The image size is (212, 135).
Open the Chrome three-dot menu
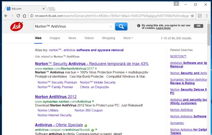pos(207,16)
